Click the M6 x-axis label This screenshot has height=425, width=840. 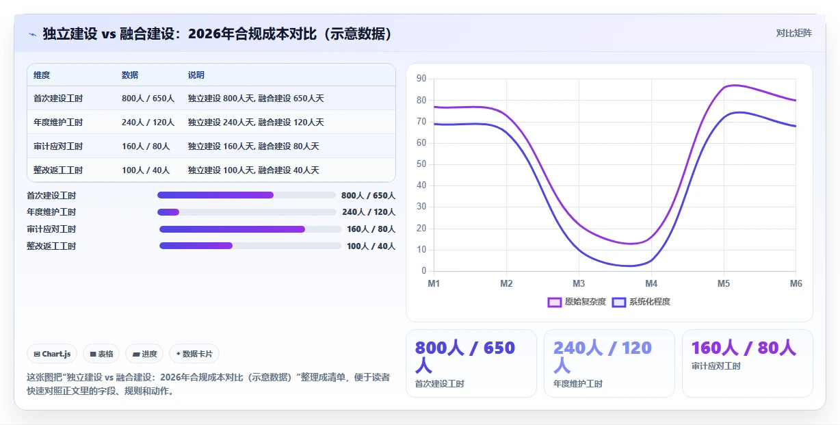796,283
